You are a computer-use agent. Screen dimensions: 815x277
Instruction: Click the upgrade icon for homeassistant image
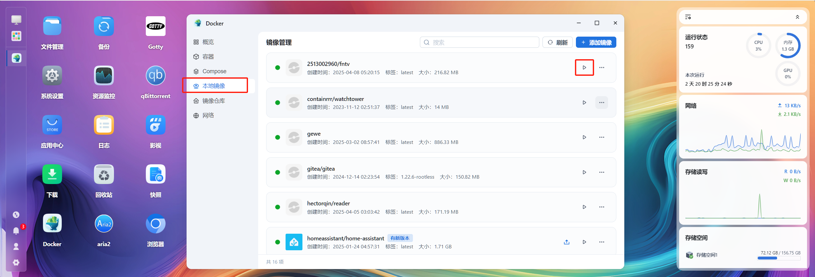click(566, 242)
